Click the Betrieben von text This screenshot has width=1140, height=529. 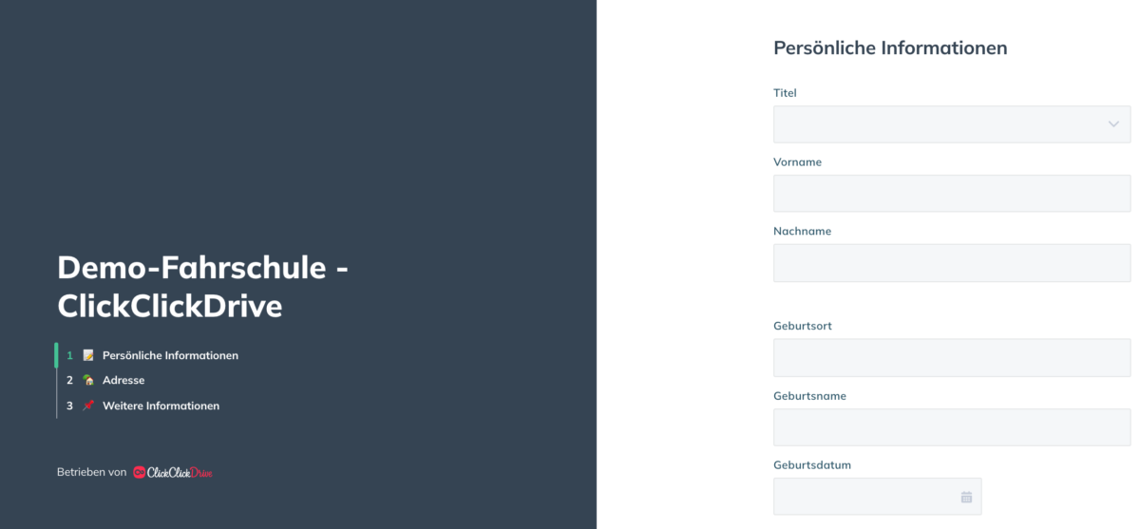[91, 472]
